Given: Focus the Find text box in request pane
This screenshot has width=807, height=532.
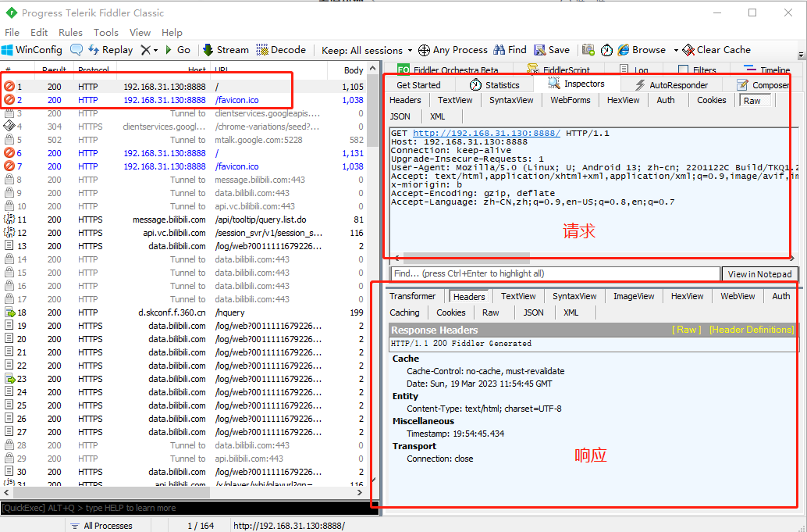Looking at the screenshot, I should click(555, 274).
